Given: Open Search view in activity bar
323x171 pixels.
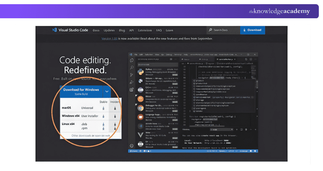Looking at the screenshot, I should tap(131, 68).
